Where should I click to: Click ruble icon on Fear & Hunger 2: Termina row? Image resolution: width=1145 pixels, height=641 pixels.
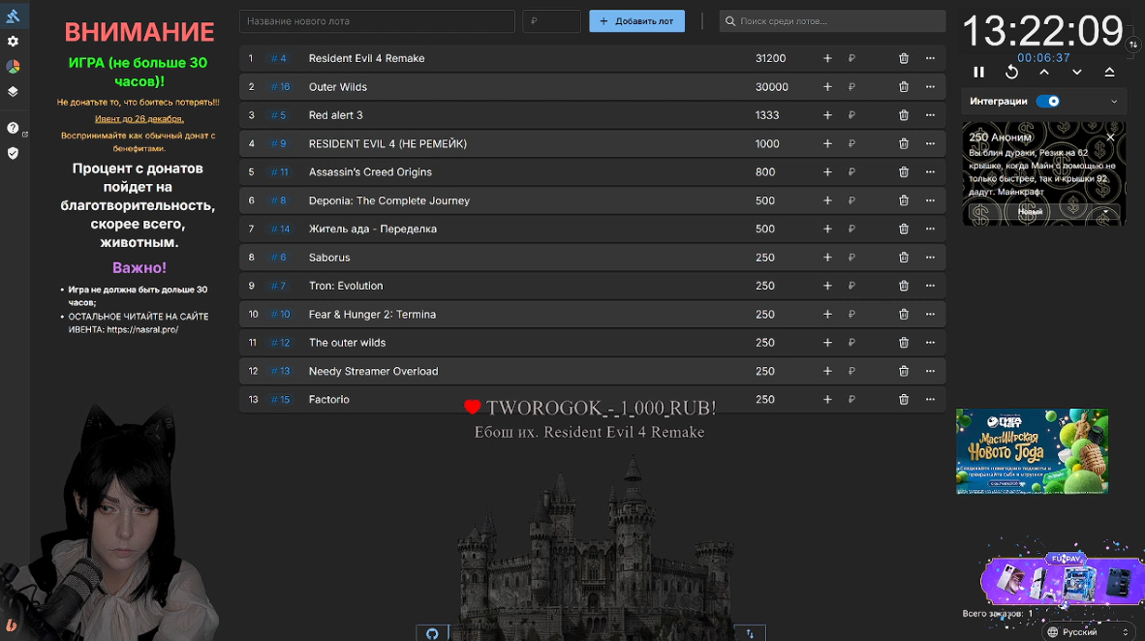click(x=851, y=315)
